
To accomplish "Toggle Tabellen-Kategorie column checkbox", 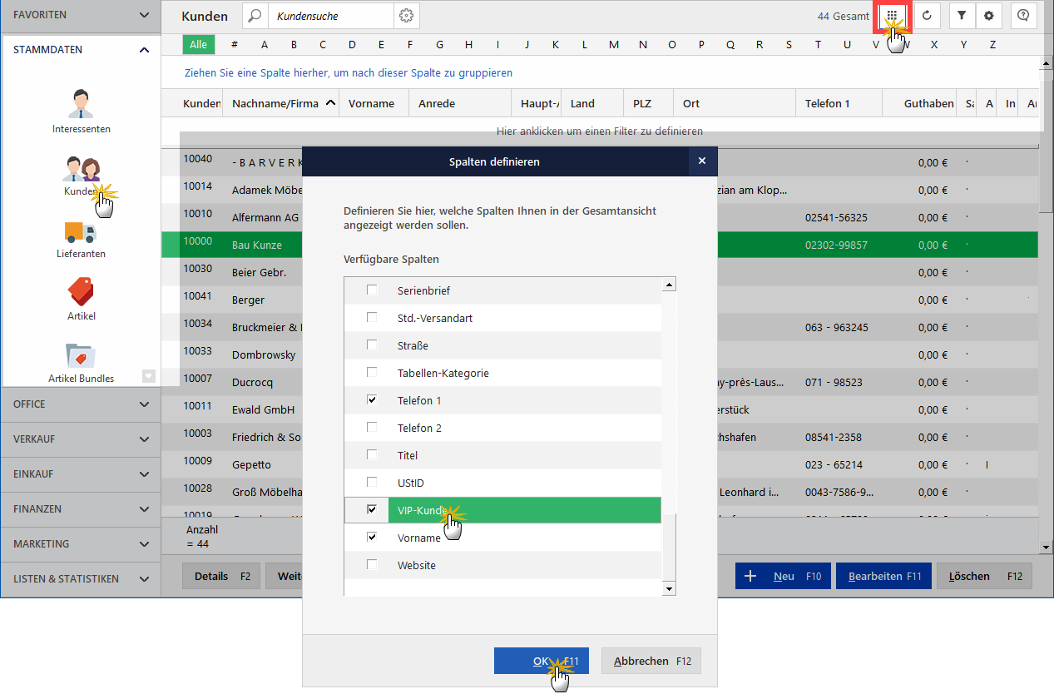I will pyautogui.click(x=372, y=373).
